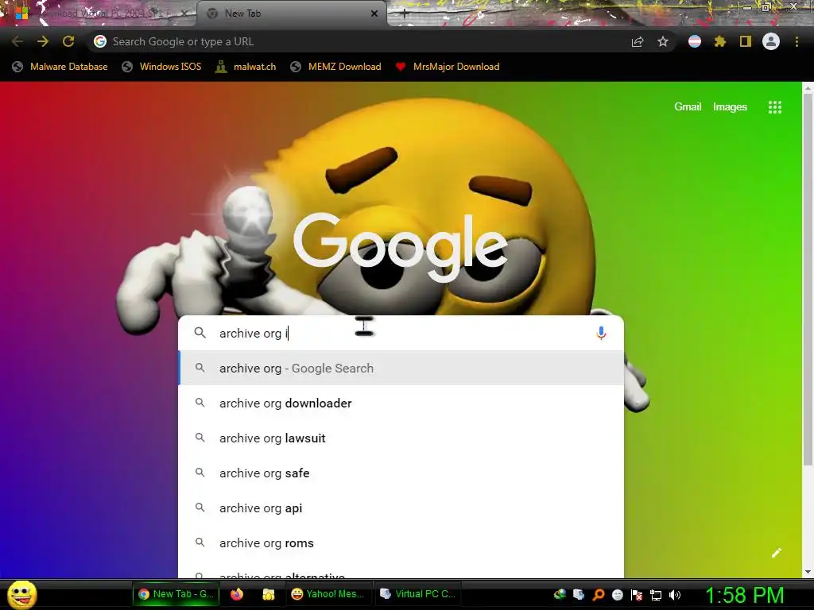
Task: Choose the 'archive org lawsuit' suggestion
Action: [x=401, y=438]
